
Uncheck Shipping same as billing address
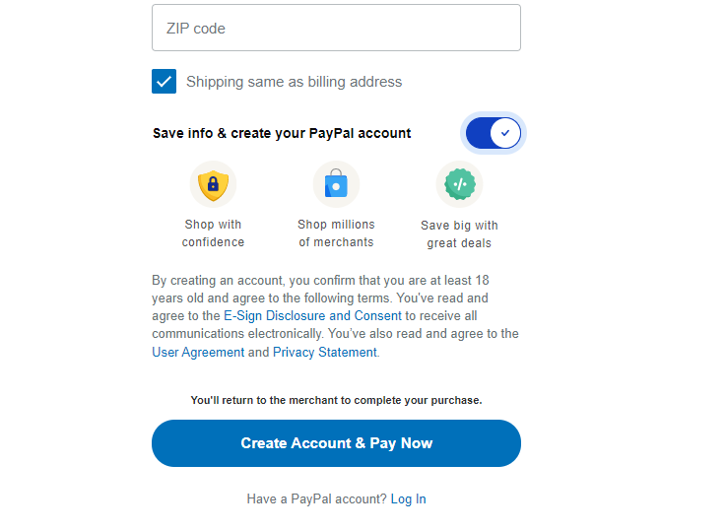point(164,82)
